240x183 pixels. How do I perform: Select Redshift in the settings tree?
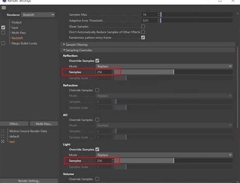[17, 38]
